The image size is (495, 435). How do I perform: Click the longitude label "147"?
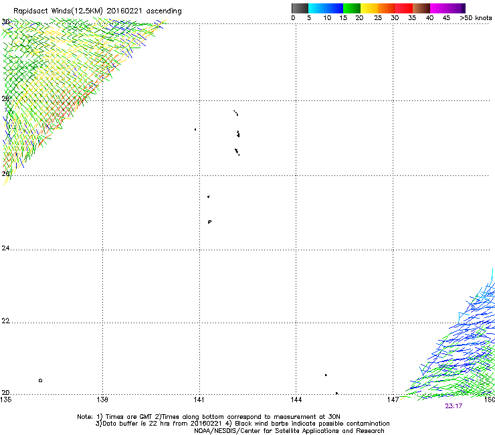(393, 400)
